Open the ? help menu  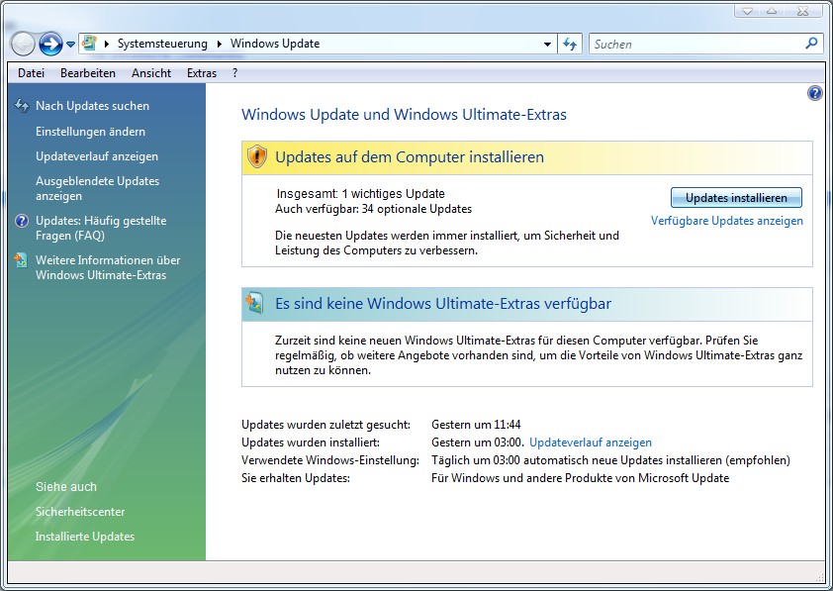tap(234, 73)
